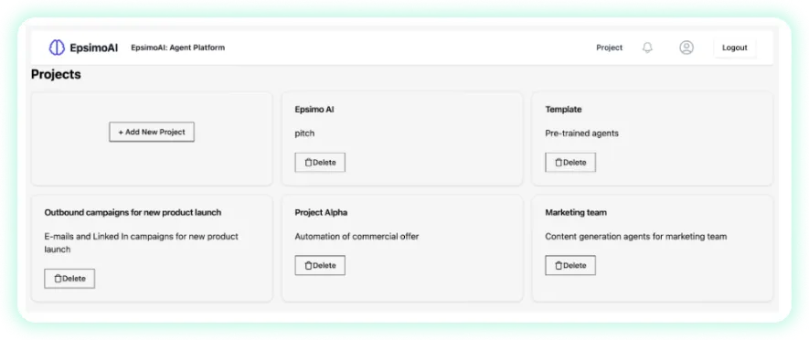Viewport: 809px width, 340px height.
Task: Click the EpsimoAI: Agent Platform header text
Action: 178,48
